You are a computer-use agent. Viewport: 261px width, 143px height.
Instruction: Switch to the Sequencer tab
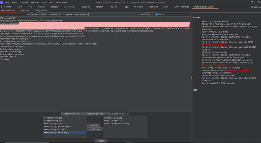pyautogui.click(x=85, y=7)
